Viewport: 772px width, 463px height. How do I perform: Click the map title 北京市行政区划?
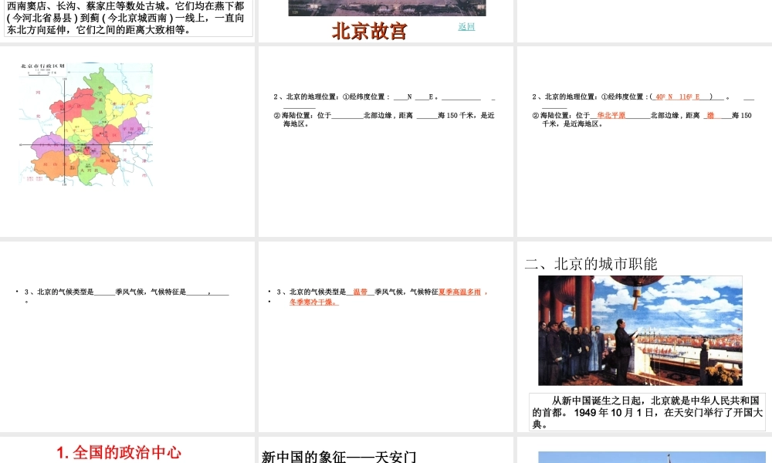pyautogui.click(x=42, y=66)
